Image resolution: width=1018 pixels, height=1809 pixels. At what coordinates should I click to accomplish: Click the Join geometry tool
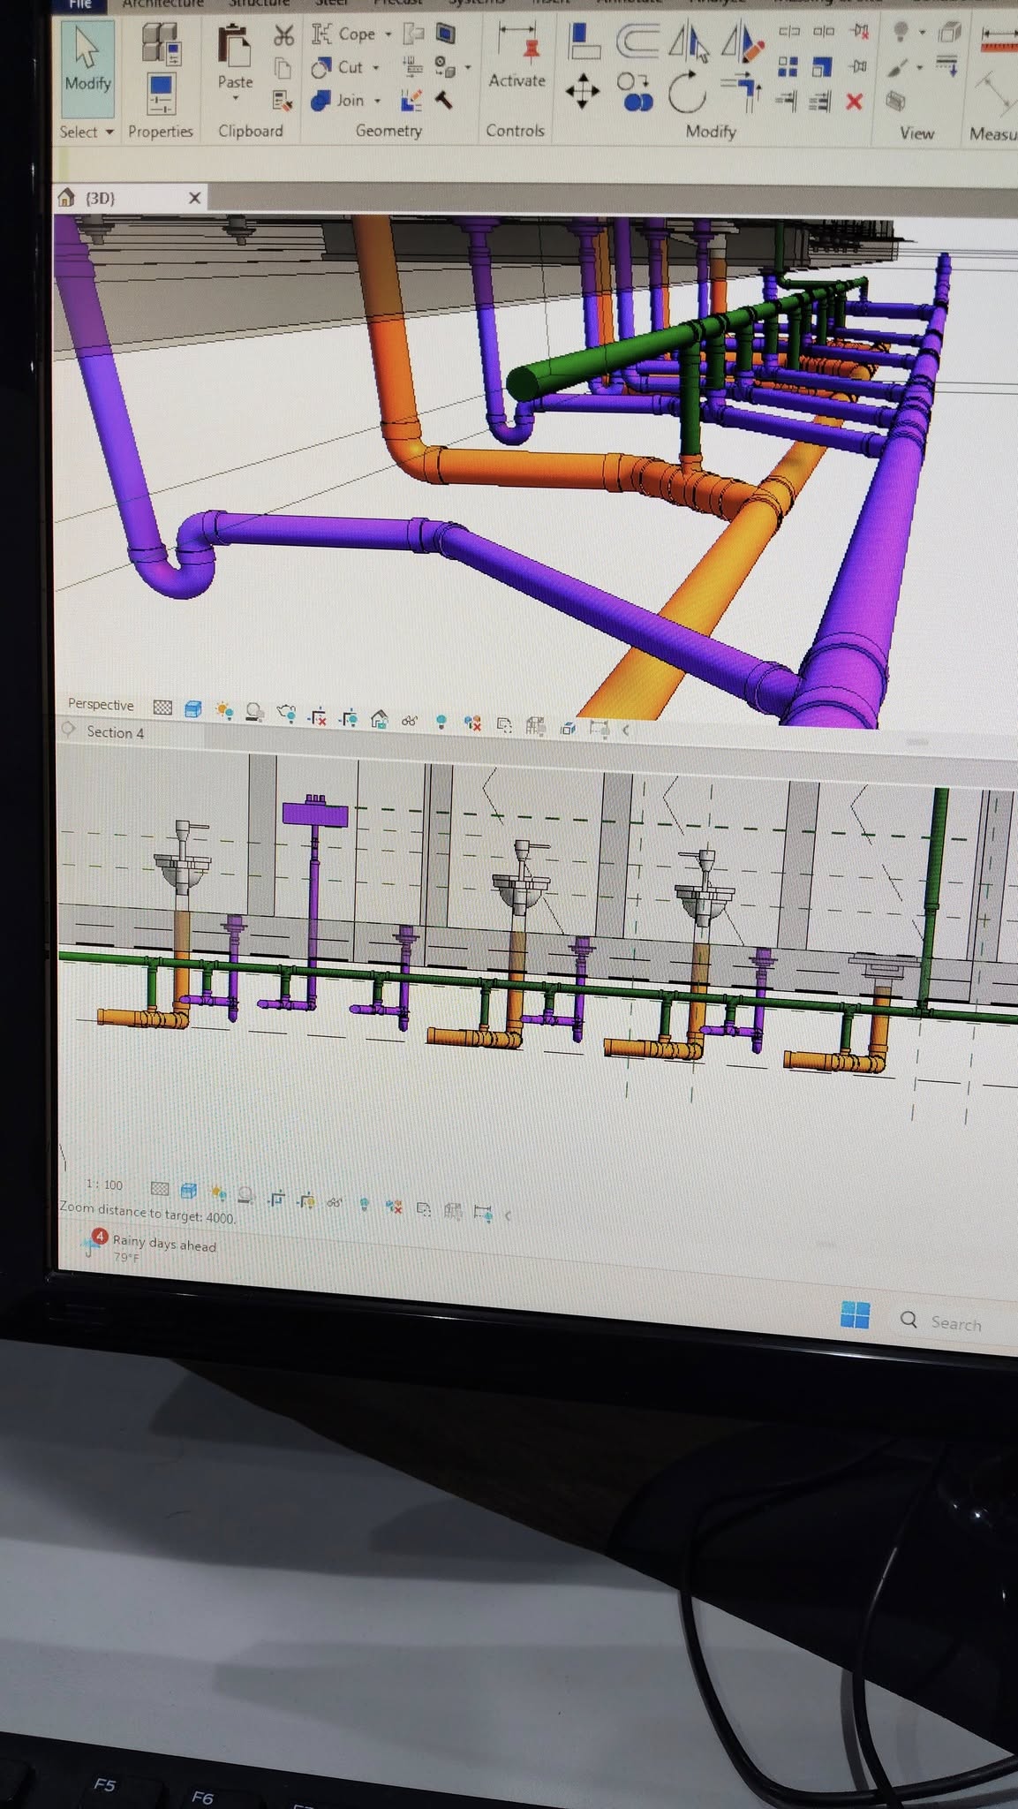pos(338,101)
